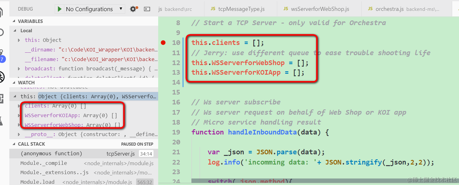Image resolution: width=459 pixels, height=185 pixels.
Task: Select the (anonymous function) stack frame
Action: (x=84, y=153)
